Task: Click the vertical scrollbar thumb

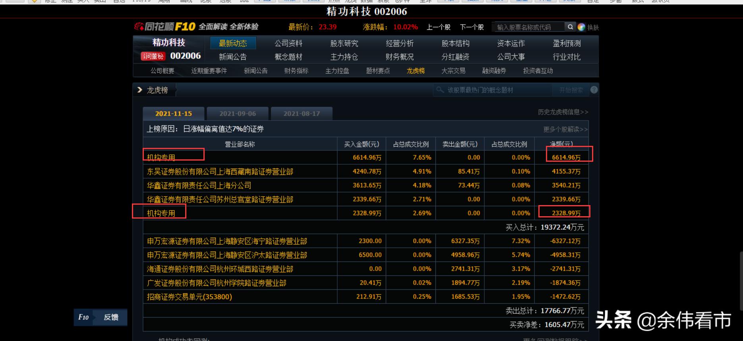Action: 741,281
